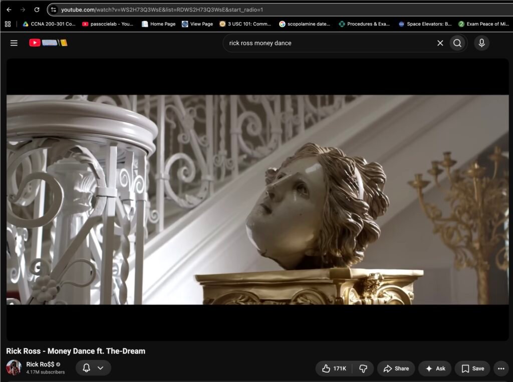Go to YouTube home via logo
This screenshot has width=513, height=382.
point(48,43)
